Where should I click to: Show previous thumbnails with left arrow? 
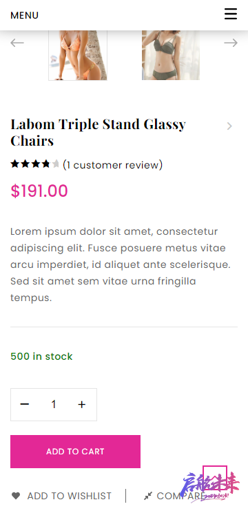pyautogui.click(x=17, y=43)
